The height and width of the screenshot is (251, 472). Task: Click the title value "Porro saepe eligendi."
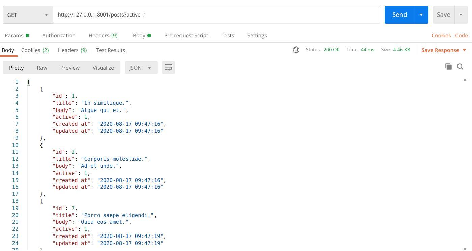pos(117,215)
